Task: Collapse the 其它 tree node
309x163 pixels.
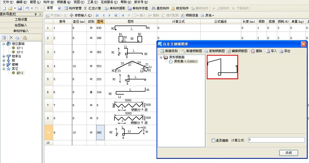Action: (x=4, y=69)
